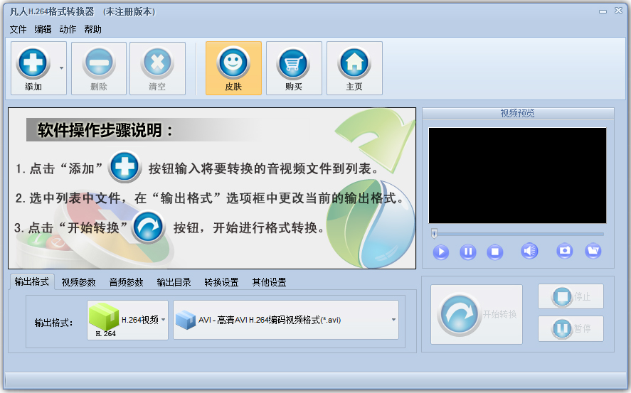Switch to the 音频参数 tab
The image size is (631, 393).
(x=127, y=283)
